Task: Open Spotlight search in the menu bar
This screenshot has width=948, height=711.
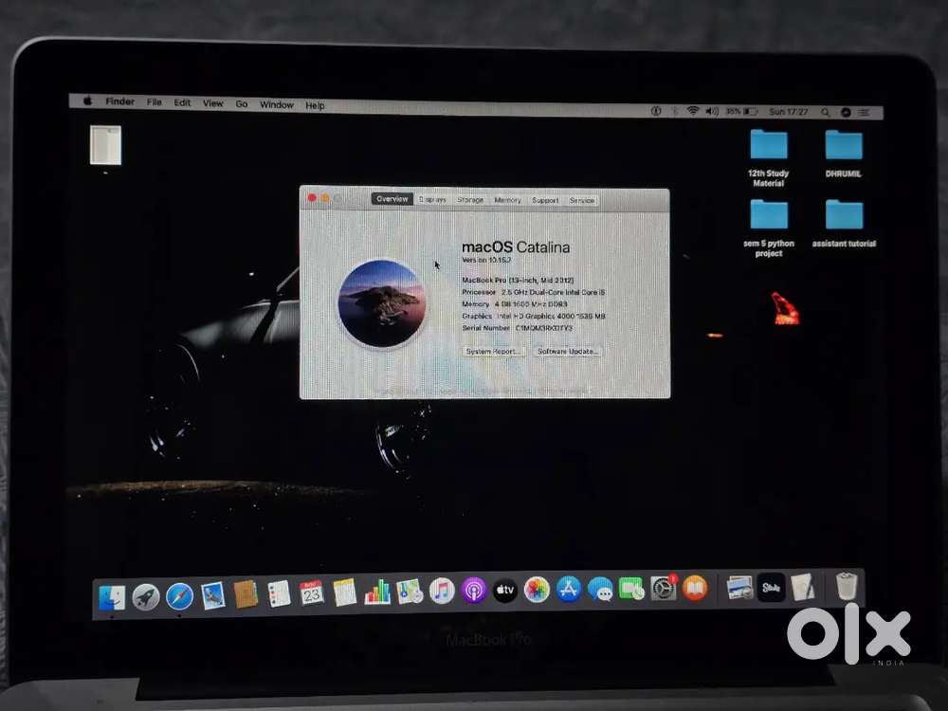Action: (824, 109)
